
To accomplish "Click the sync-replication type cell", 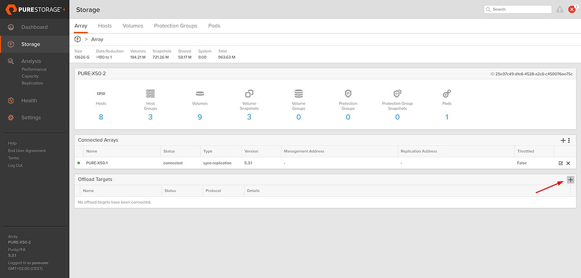I will [217, 163].
